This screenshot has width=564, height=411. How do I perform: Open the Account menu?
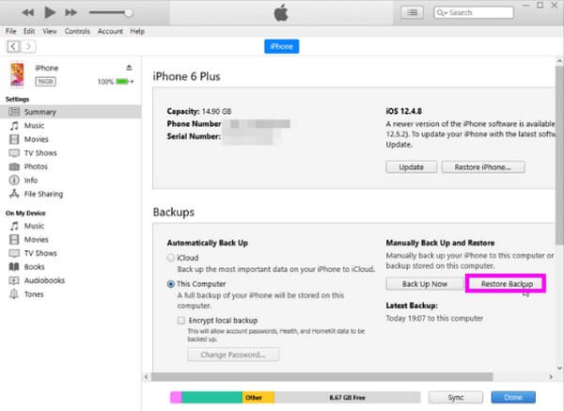(110, 31)
